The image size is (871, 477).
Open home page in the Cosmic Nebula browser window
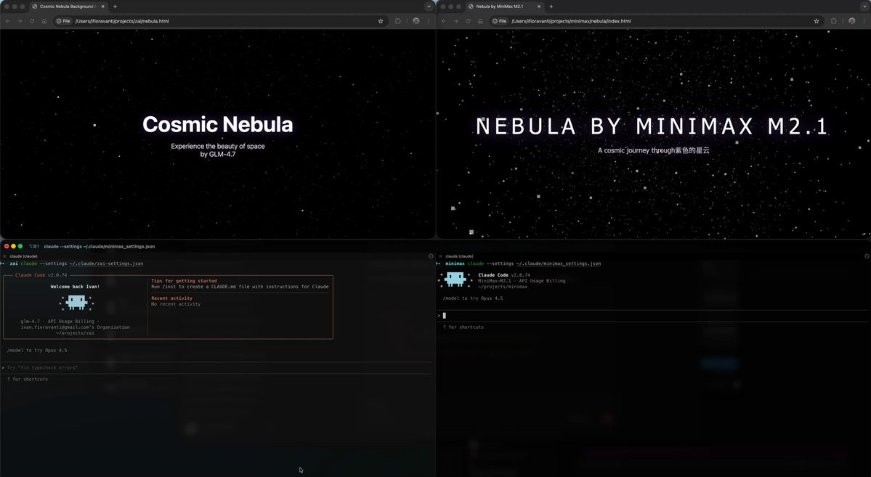tap(44, 21)
